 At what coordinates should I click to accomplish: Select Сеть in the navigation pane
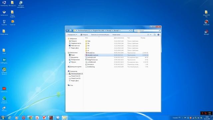click(72, 85)
